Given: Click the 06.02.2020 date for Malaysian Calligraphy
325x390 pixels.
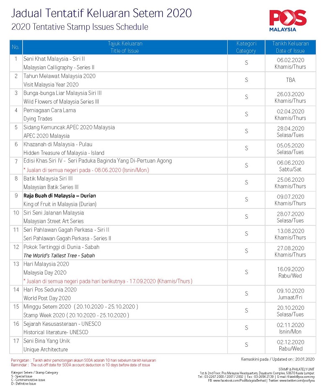Looking at the screenshot, I should click(290, 60).
